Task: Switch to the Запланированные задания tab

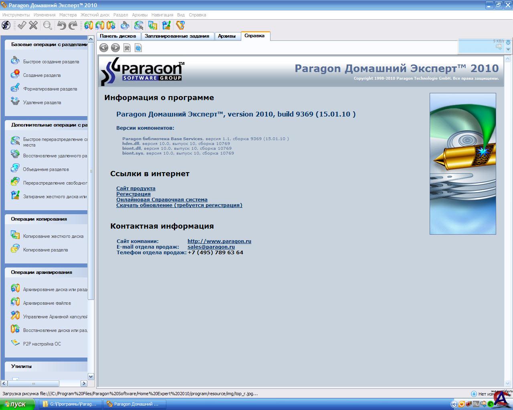Action: click(177, 36)
